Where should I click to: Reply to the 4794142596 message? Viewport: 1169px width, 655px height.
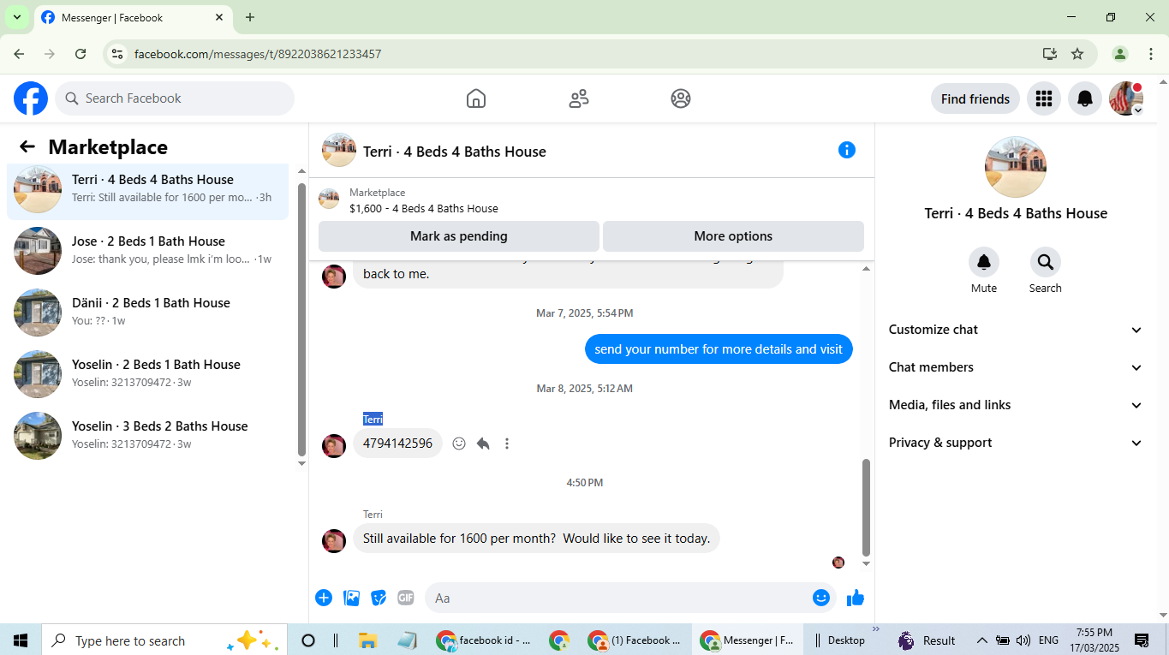(483, 444)
